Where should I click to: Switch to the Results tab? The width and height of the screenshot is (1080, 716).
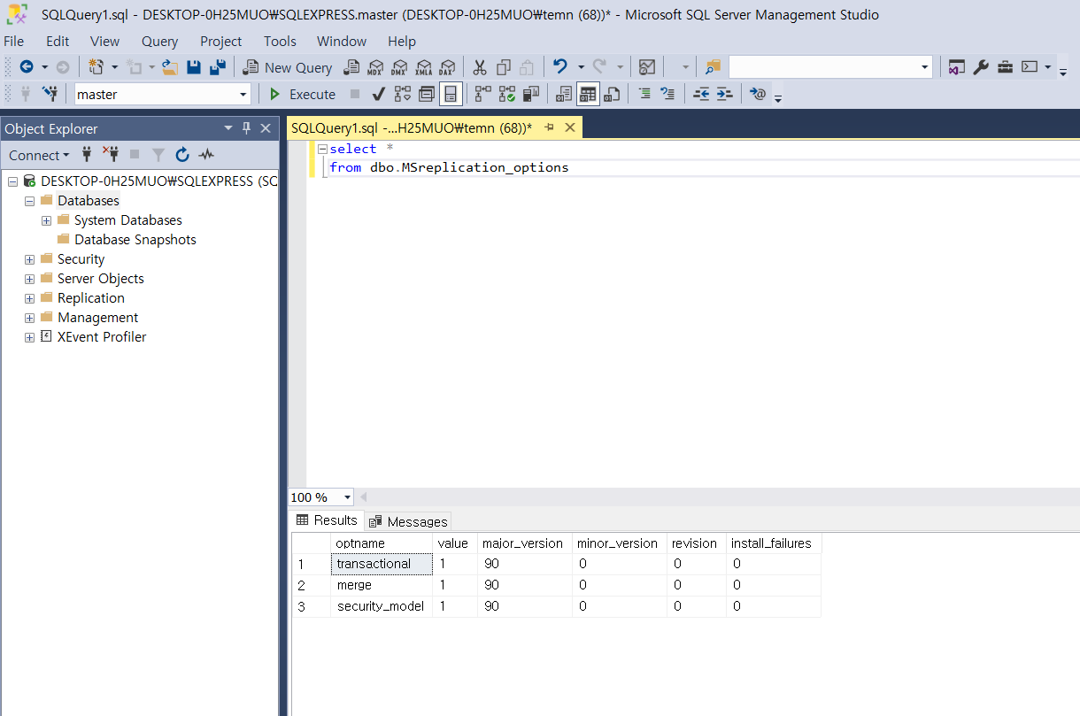(x=327, y=520)
